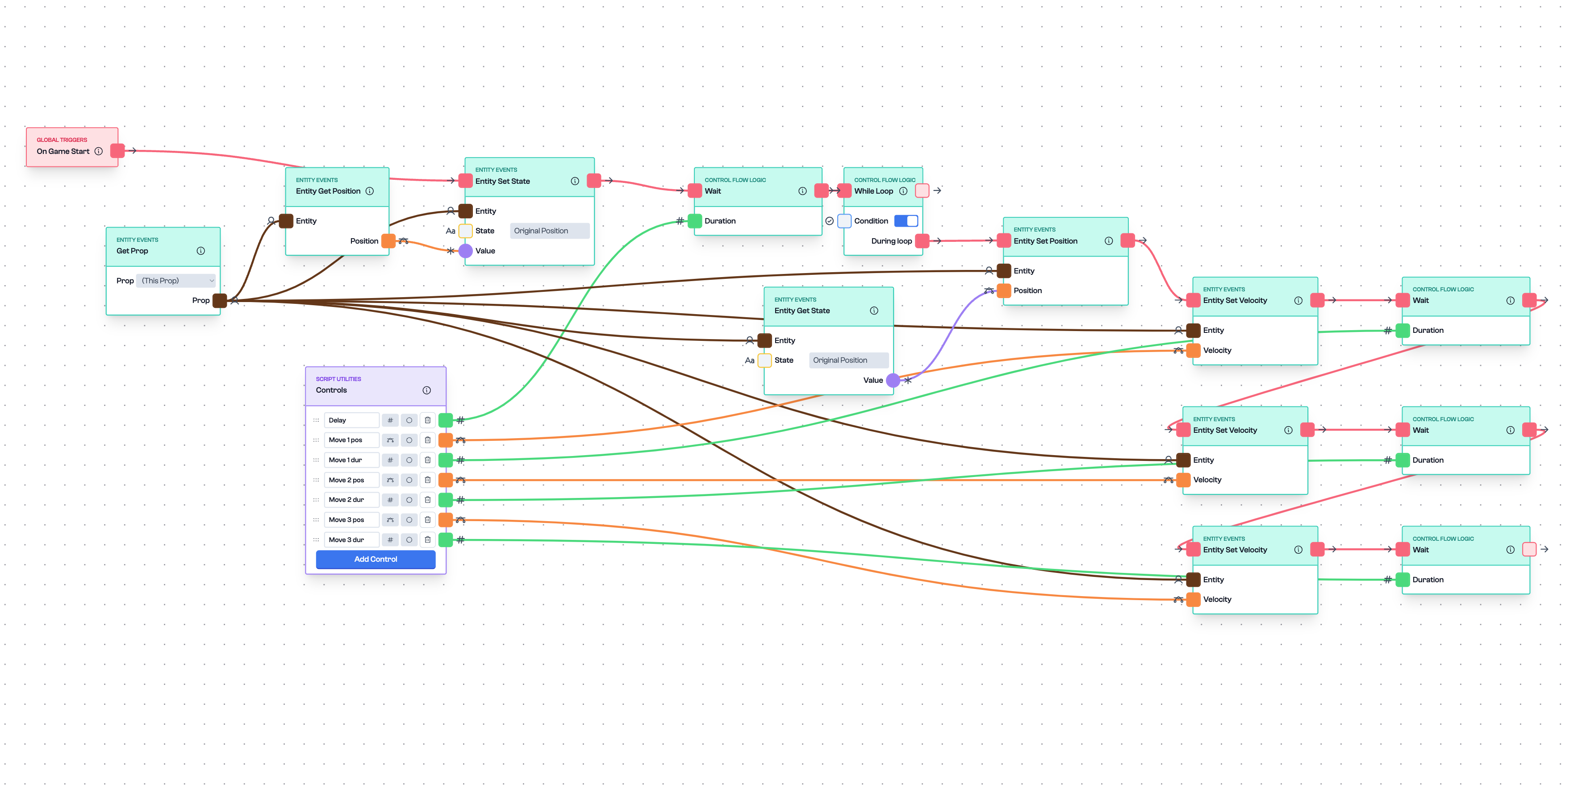
Task: Delete the Move 3 pos control
Action: click(428, 520)
